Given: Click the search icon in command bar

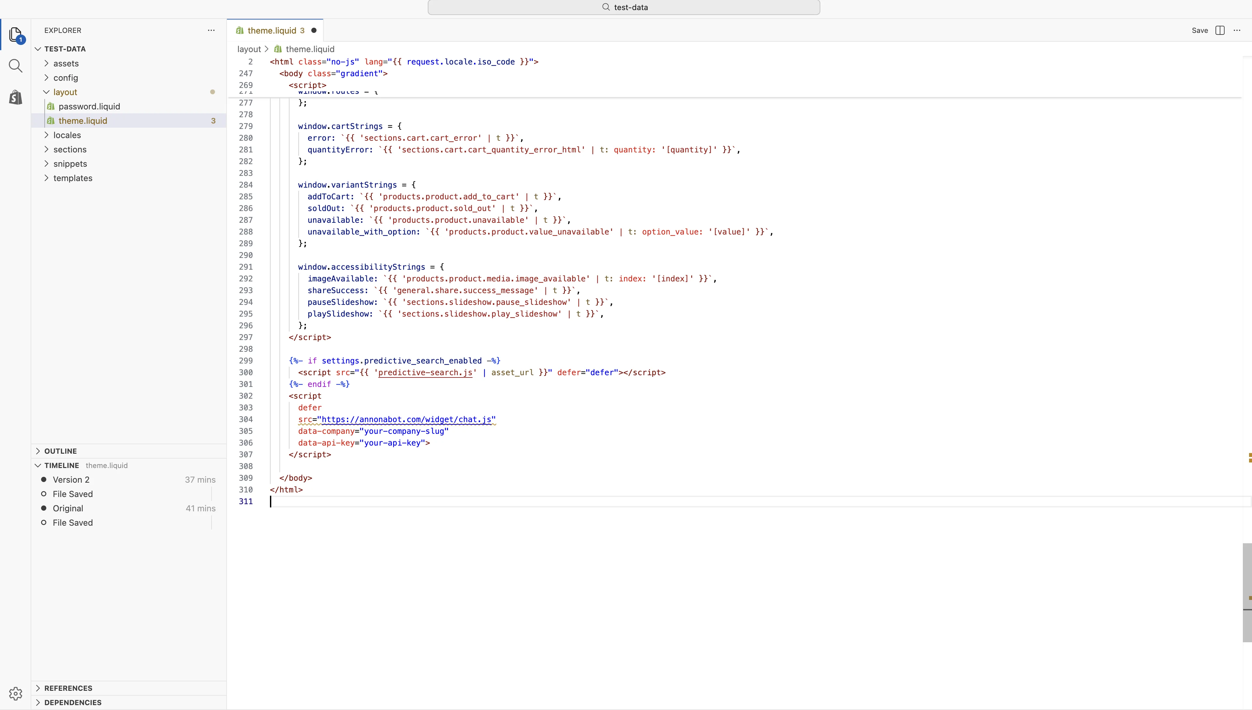Looking at the screenshot, I should (606, 7).
